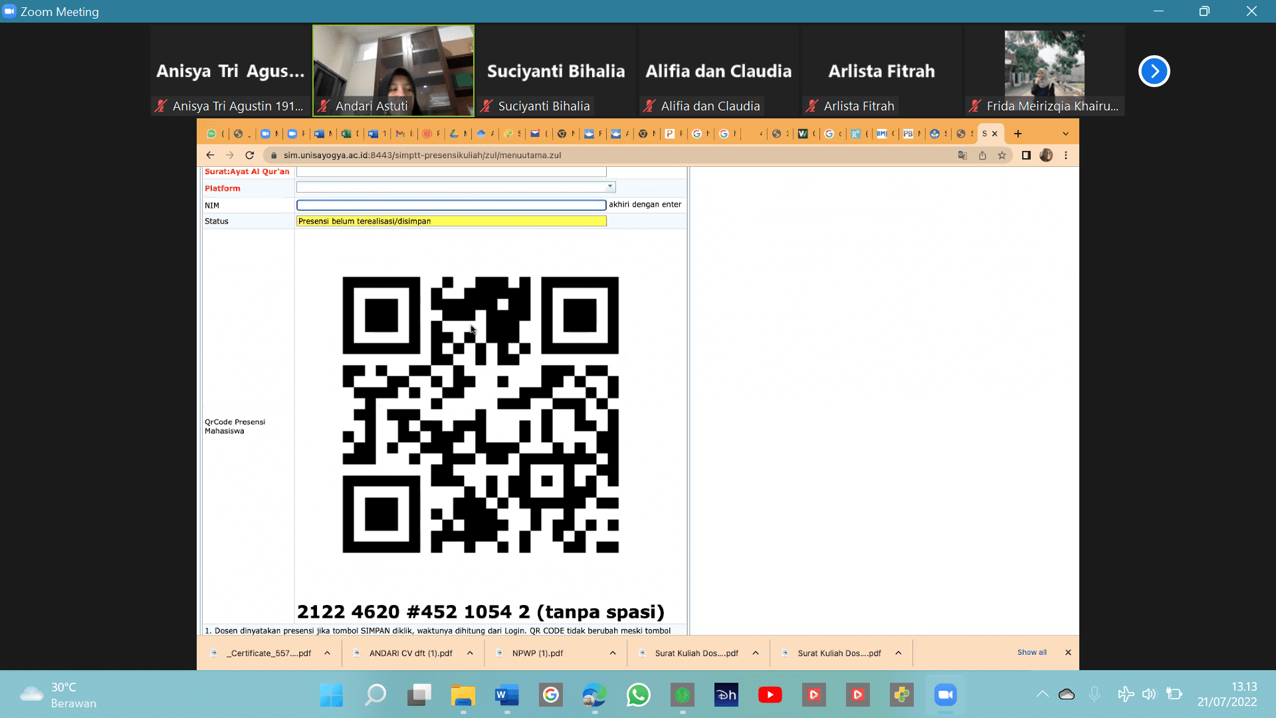Show hidden system tray icons
The image size is (1276, 718).
click(x=1042, y=694)
